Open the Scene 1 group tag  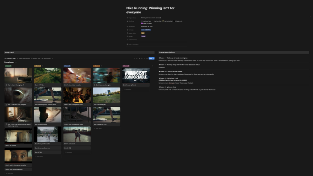(8, 66)
